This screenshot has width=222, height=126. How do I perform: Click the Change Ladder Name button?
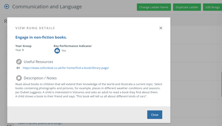[154, 7]
